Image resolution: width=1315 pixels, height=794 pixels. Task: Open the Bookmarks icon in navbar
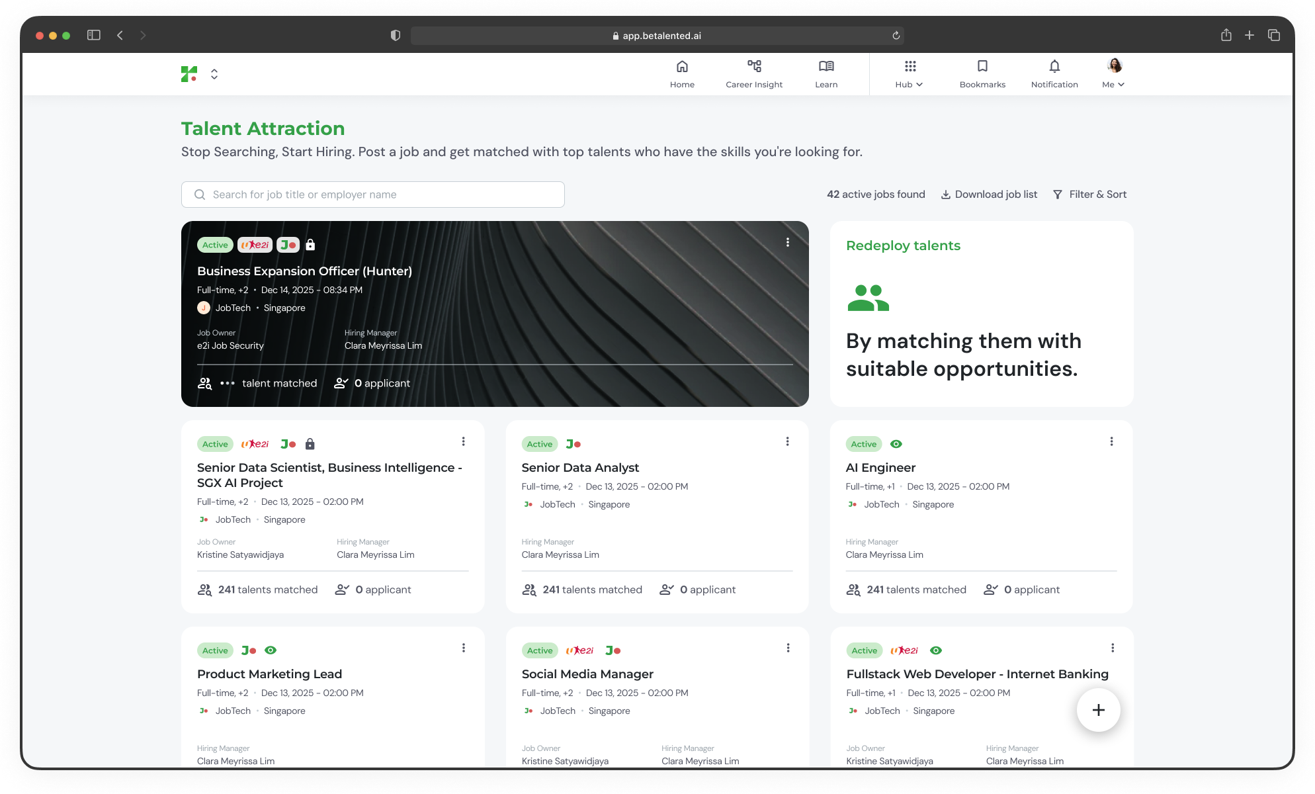[x=982, y=73]
